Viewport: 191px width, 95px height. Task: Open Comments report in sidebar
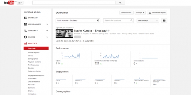tap(32, 88)
